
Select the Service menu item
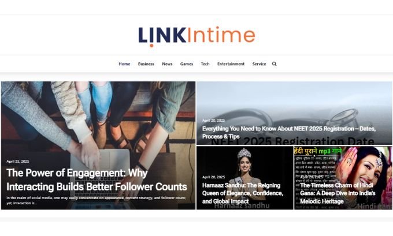(x=259, y=64)
